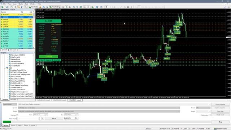Image resolution: width=231 pixels, height=130 pixels.
Task: Select Golden Spikes EA in Navigator
Action: pyautogui.click(x=17, y=87)
